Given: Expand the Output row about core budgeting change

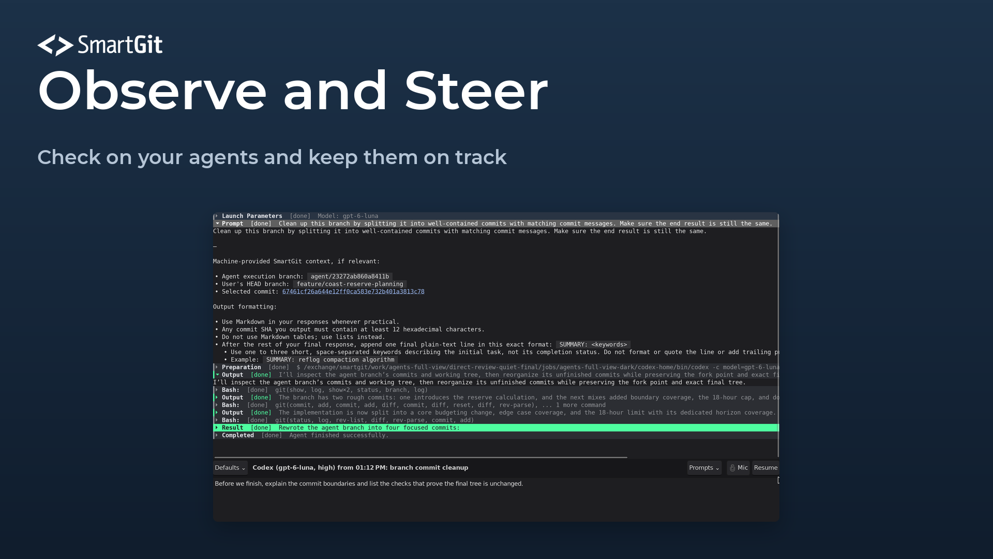Looking at the screenshot, I should [x=217, y=413].
